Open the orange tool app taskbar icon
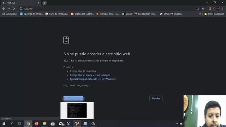 pos(77,124)
